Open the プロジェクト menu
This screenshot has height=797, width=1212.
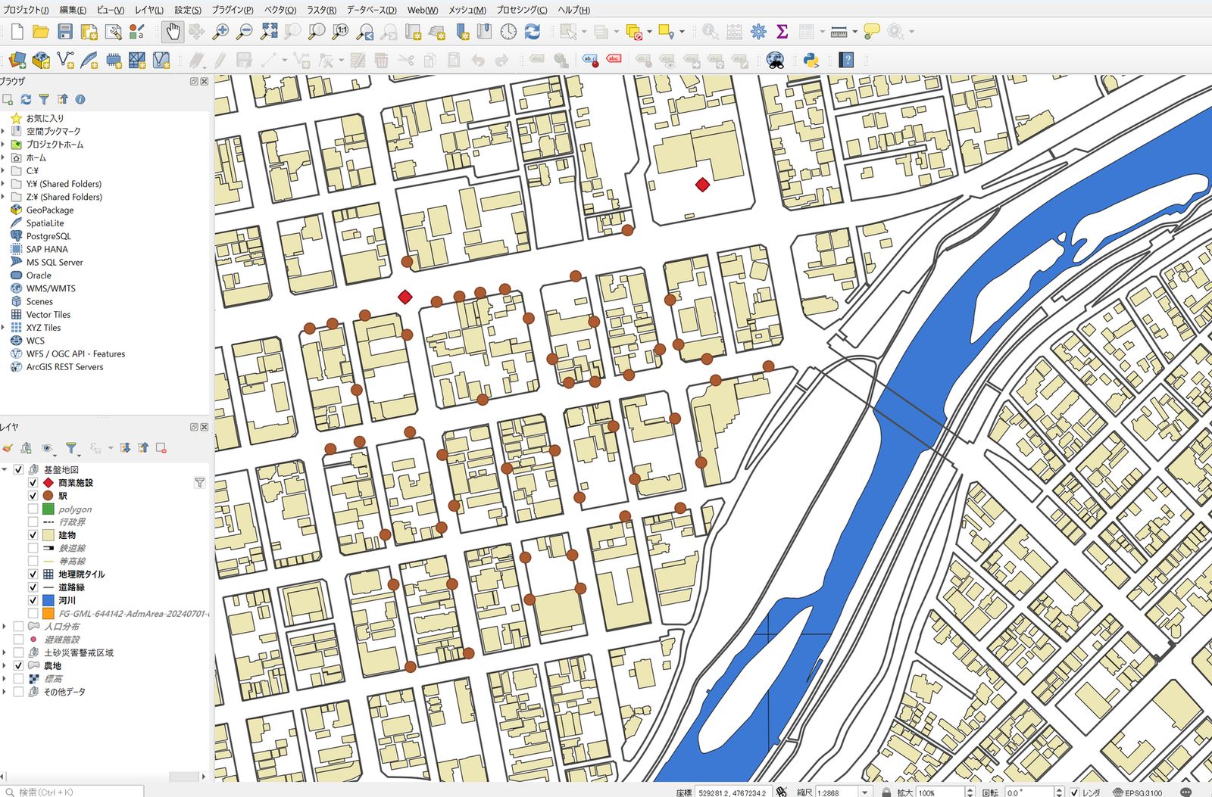(26, 10)
